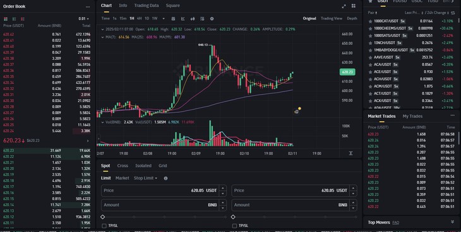461x232 pixels.
Task: Expand current price 620.23 arrow in order book
Action: pyautogui.click(x=88, y=141)
